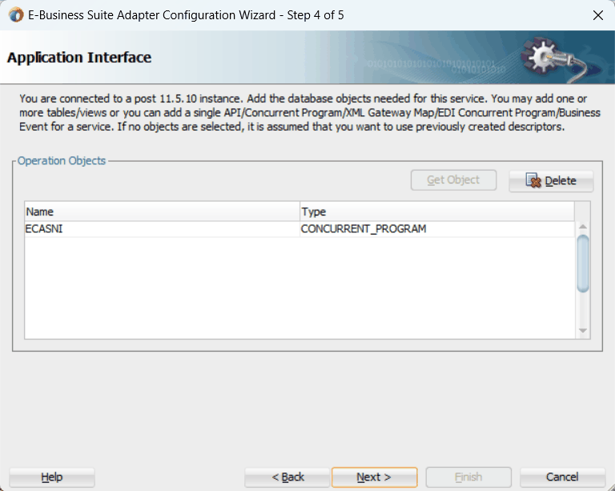Click the table scroll down arrow
Image resolution: width=615 pixels, height=491 pixels.
(x=583, y=331)
